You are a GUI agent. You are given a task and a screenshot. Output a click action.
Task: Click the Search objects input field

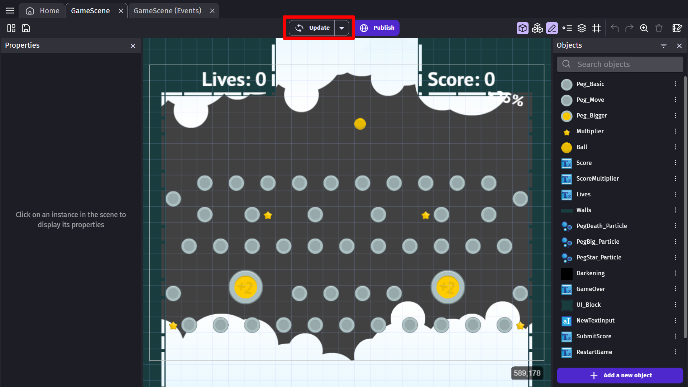620,64
